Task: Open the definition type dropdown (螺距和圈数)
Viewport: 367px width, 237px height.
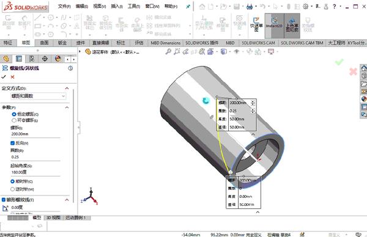Action: (39, 96)
